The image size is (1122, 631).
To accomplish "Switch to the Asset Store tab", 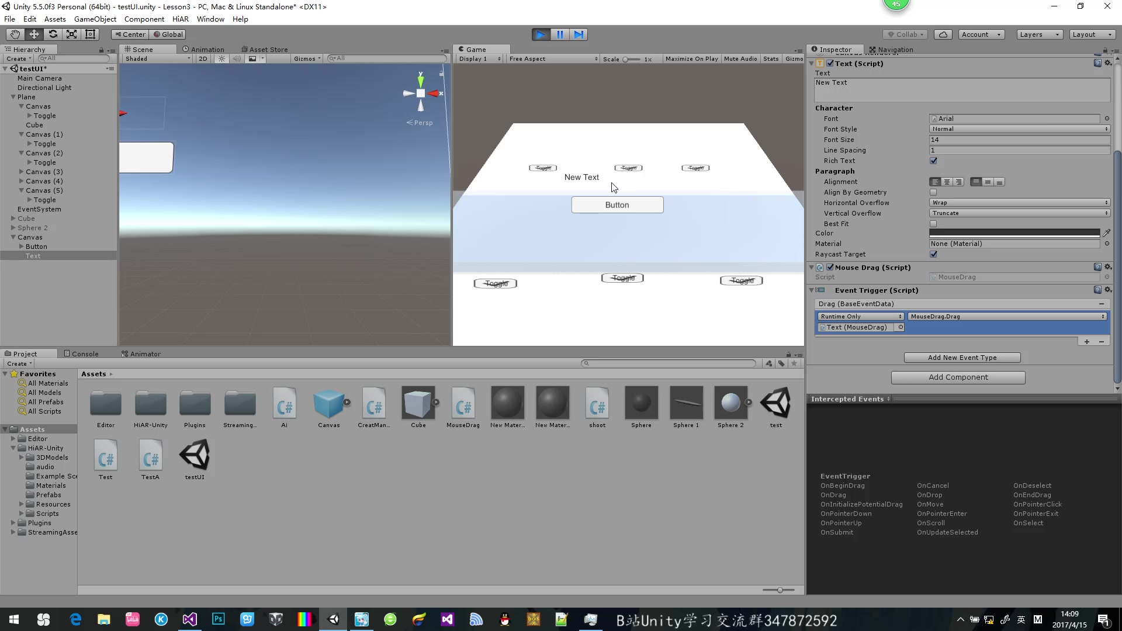I will click(264, 50).
